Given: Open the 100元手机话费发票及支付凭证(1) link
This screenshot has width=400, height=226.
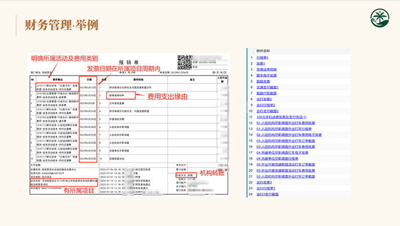Looking at the screenshot, I should (281, 117).
